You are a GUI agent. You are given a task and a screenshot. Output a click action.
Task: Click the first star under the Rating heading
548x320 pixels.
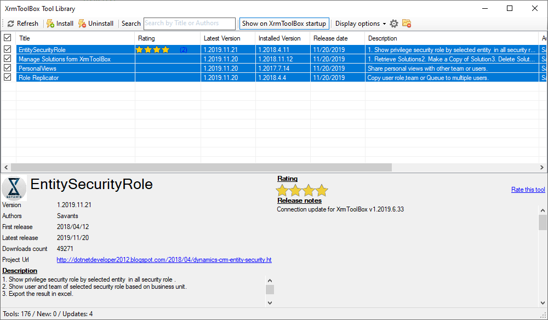(282, 190)
